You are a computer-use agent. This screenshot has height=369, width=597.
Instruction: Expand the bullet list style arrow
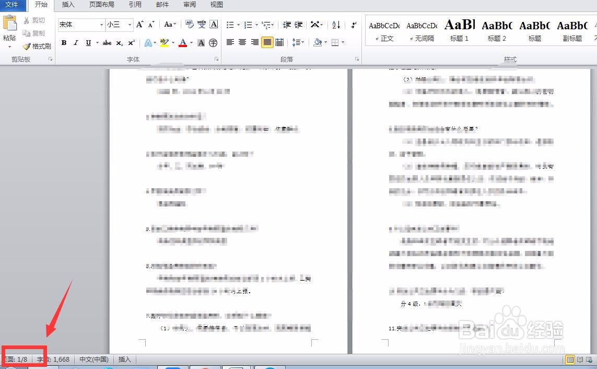pyautogui.click(x=238, y=25)
